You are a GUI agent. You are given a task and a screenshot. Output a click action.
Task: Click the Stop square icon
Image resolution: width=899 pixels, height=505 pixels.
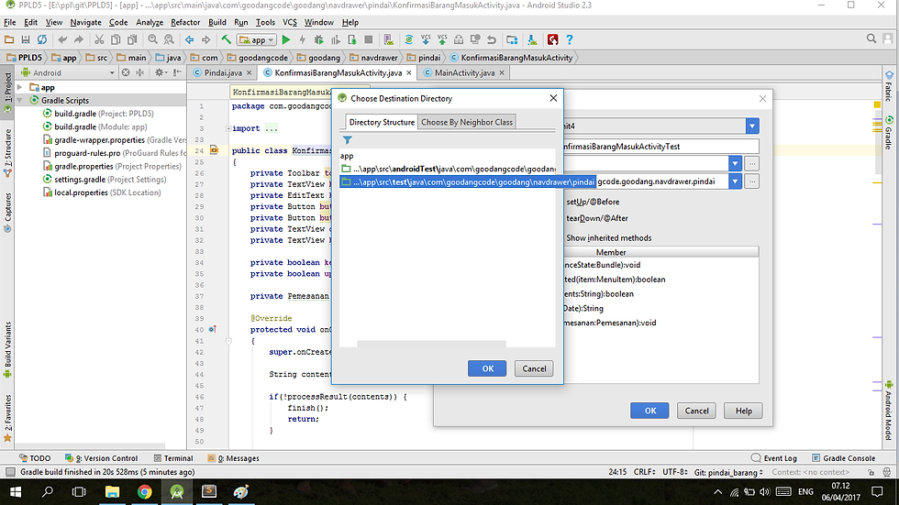pyautogui.click(x=369, y=39)
